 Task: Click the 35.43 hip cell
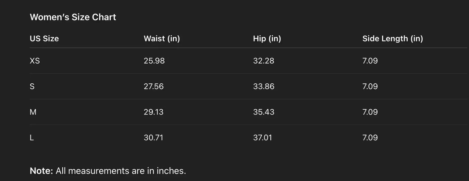(x=264, y=112)
